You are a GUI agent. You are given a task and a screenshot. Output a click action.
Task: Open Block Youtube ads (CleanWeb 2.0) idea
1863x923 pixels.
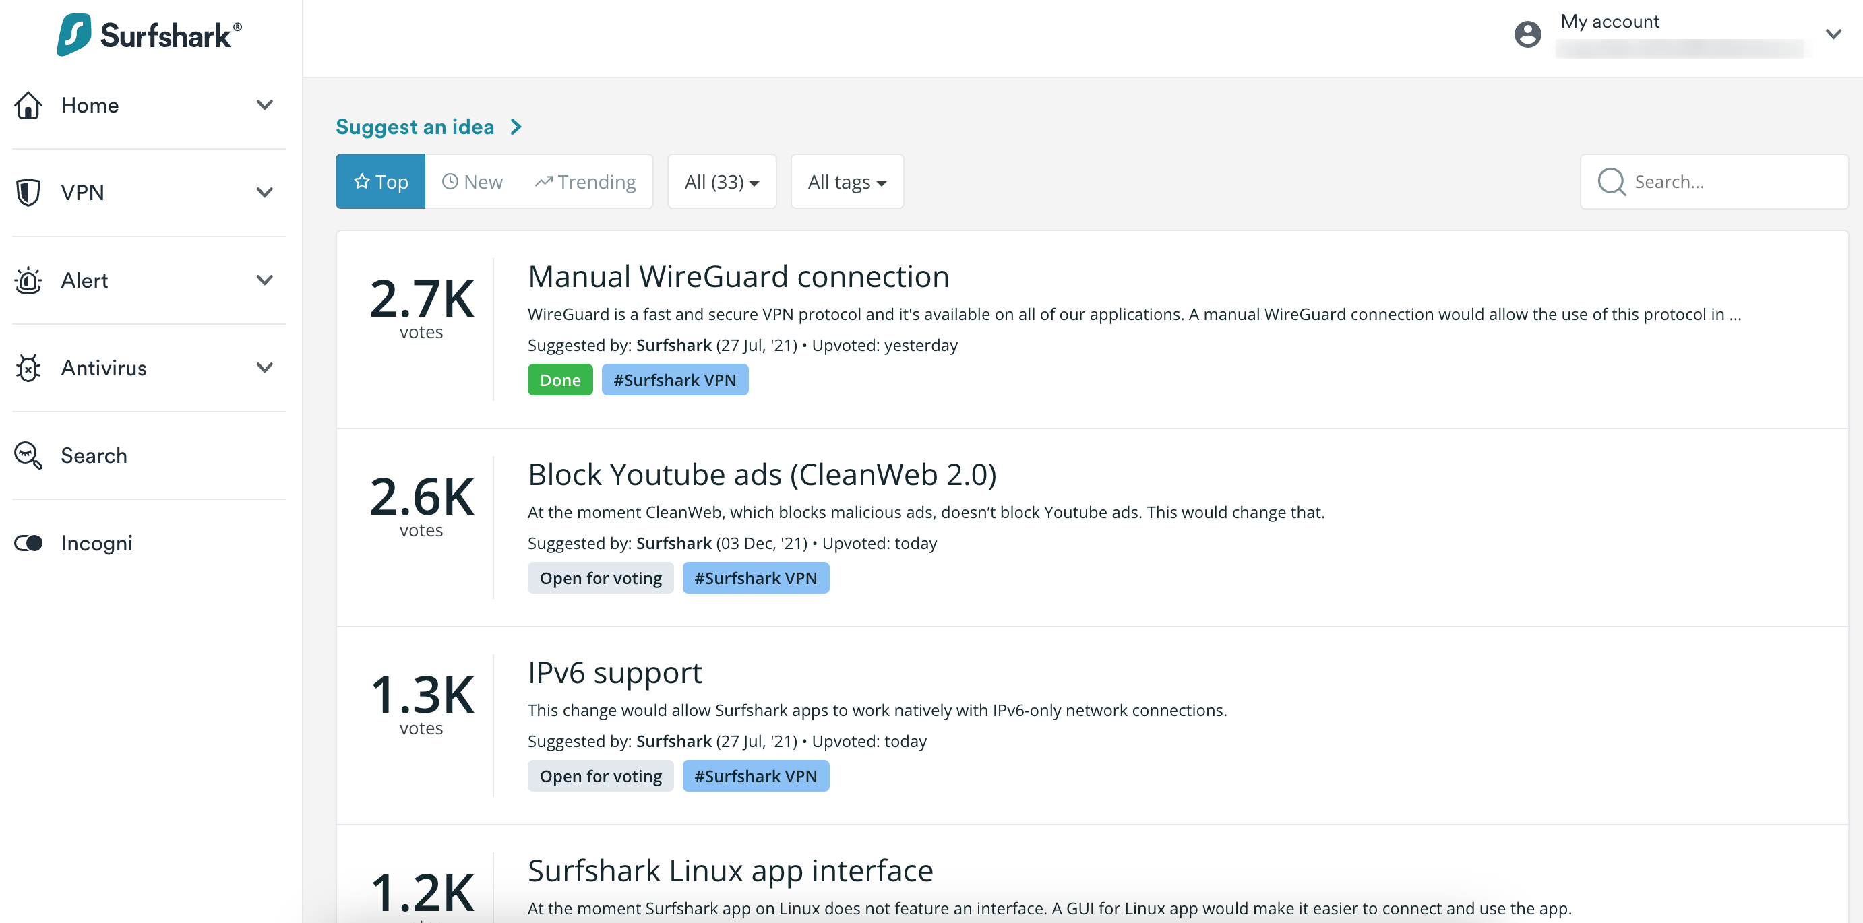click(762, 475)
